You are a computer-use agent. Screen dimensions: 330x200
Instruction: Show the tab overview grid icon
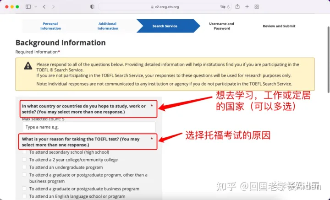click(x=257, y=7)
